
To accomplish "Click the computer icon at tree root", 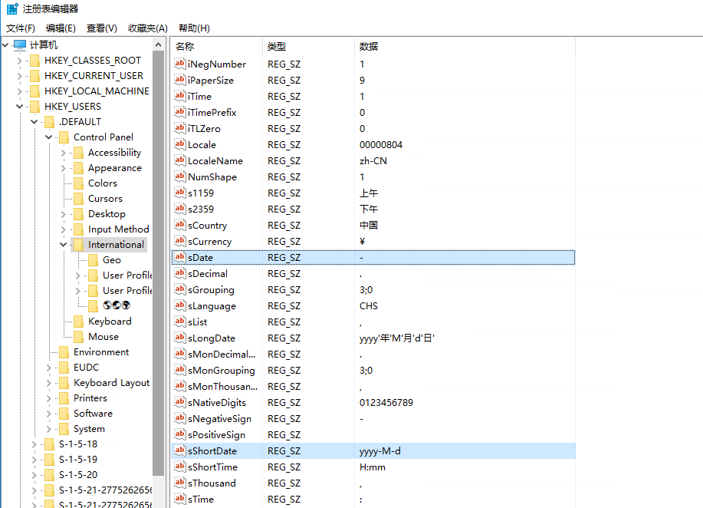I will tap(20, 45).
